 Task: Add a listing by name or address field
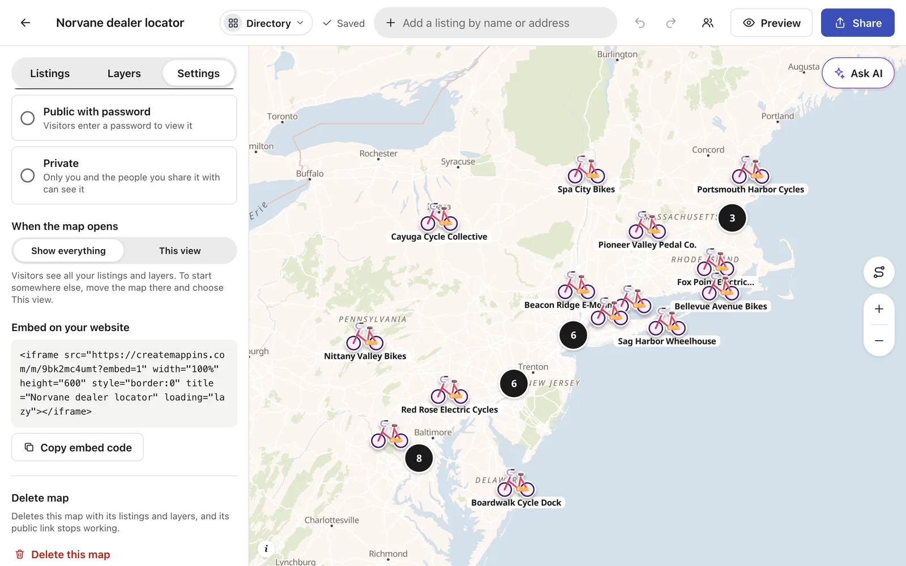(495, 23)
